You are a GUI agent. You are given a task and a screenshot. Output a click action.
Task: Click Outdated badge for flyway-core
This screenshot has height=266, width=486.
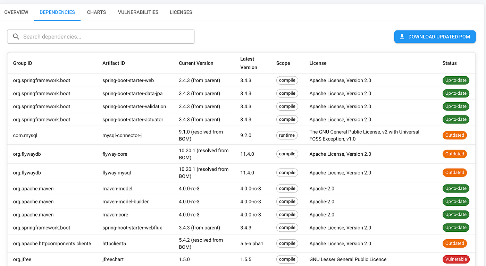pos(455,154)
